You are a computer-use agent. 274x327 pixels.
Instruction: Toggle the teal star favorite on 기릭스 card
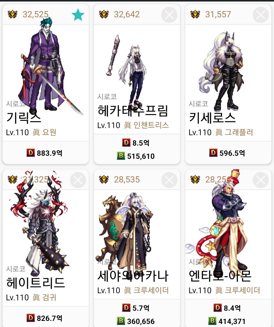pyautogui.click(x=78, y=15)
